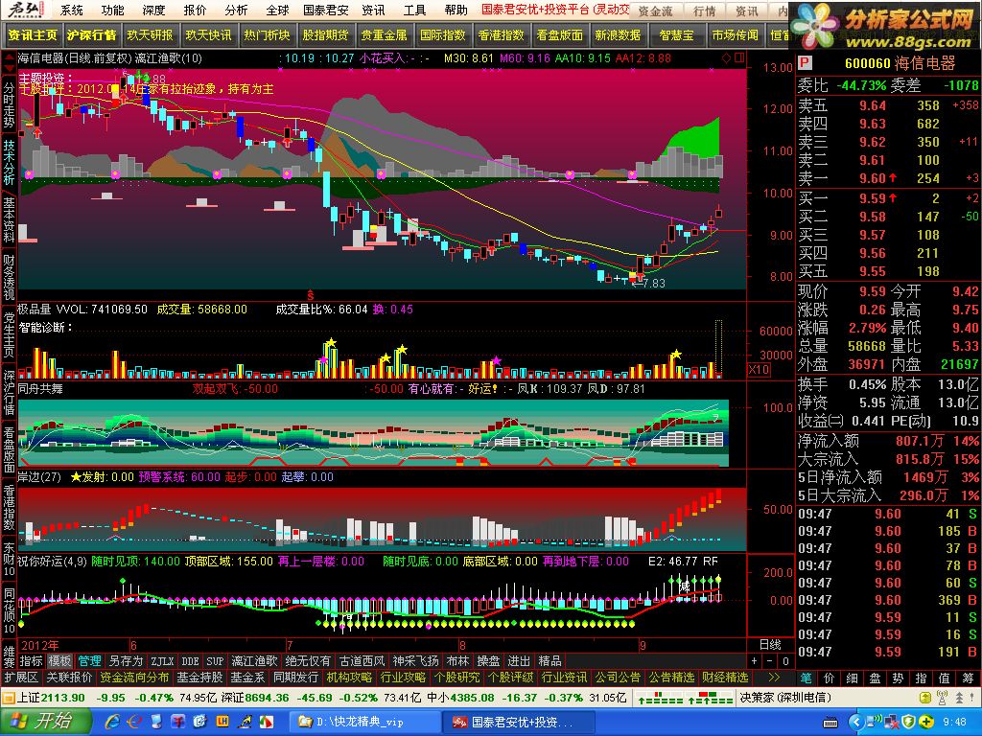The image size is (982, 736).
Task: Select 分时走势 in left sidebar
Action: [x=9, y=104]
